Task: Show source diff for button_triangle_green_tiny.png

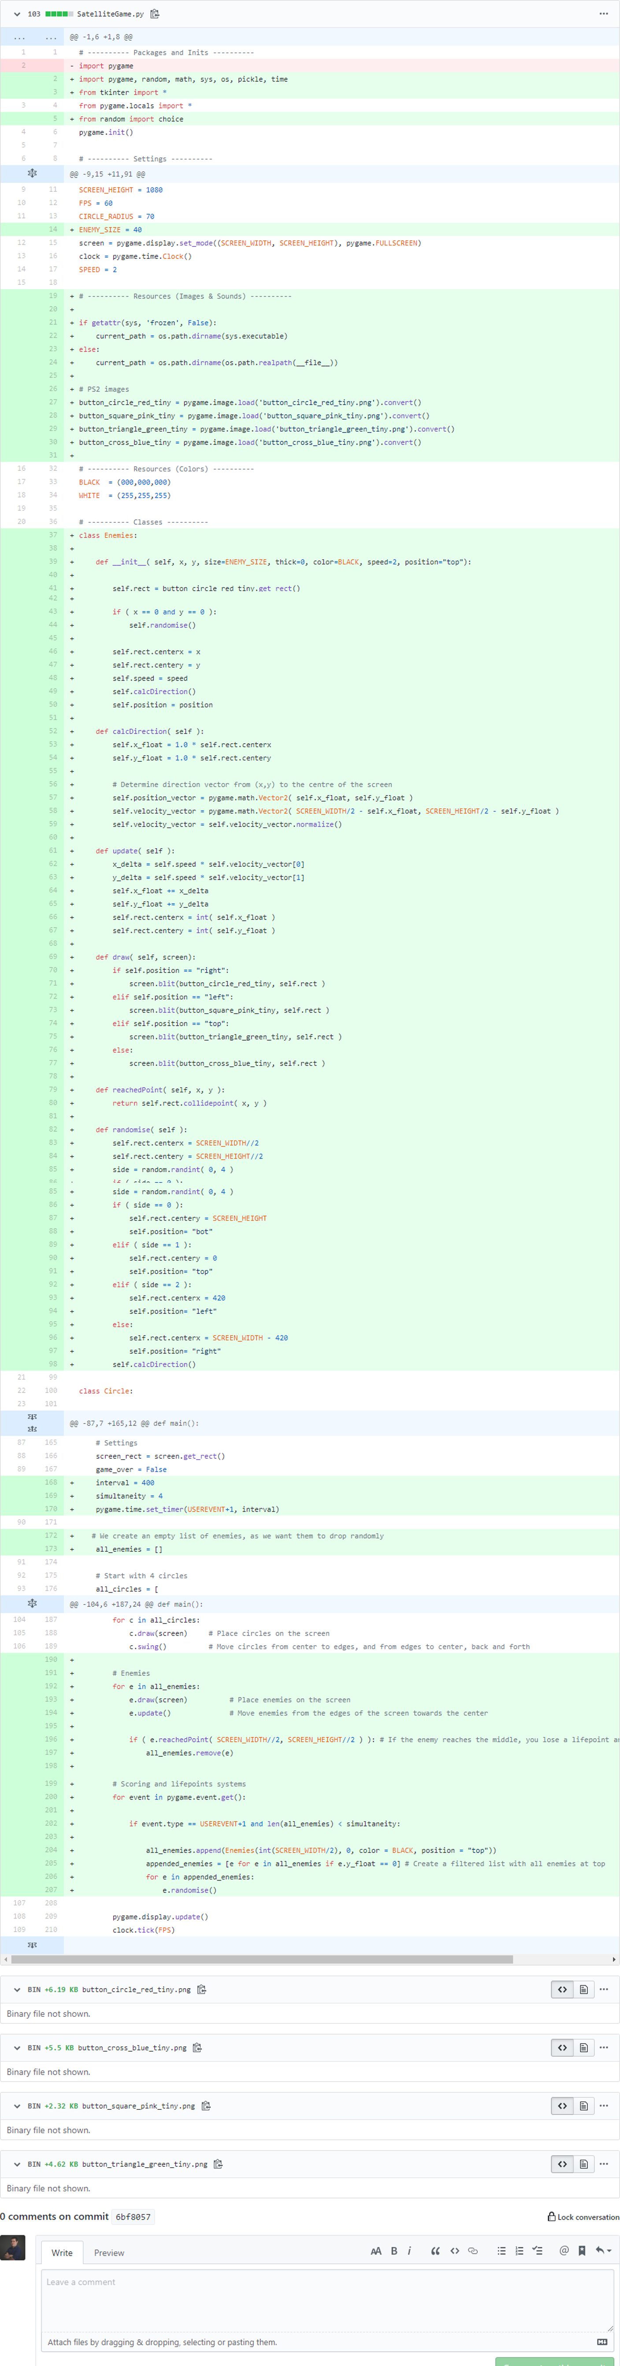Action: (562, 2164)
